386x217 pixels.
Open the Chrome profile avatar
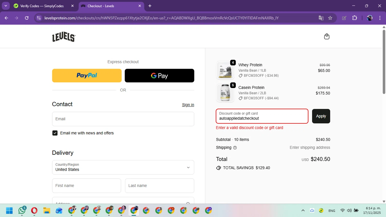370,18
